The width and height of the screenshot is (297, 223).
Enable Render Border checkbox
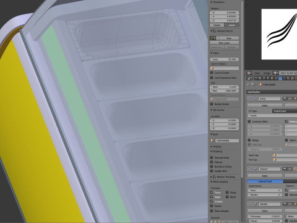212,104
